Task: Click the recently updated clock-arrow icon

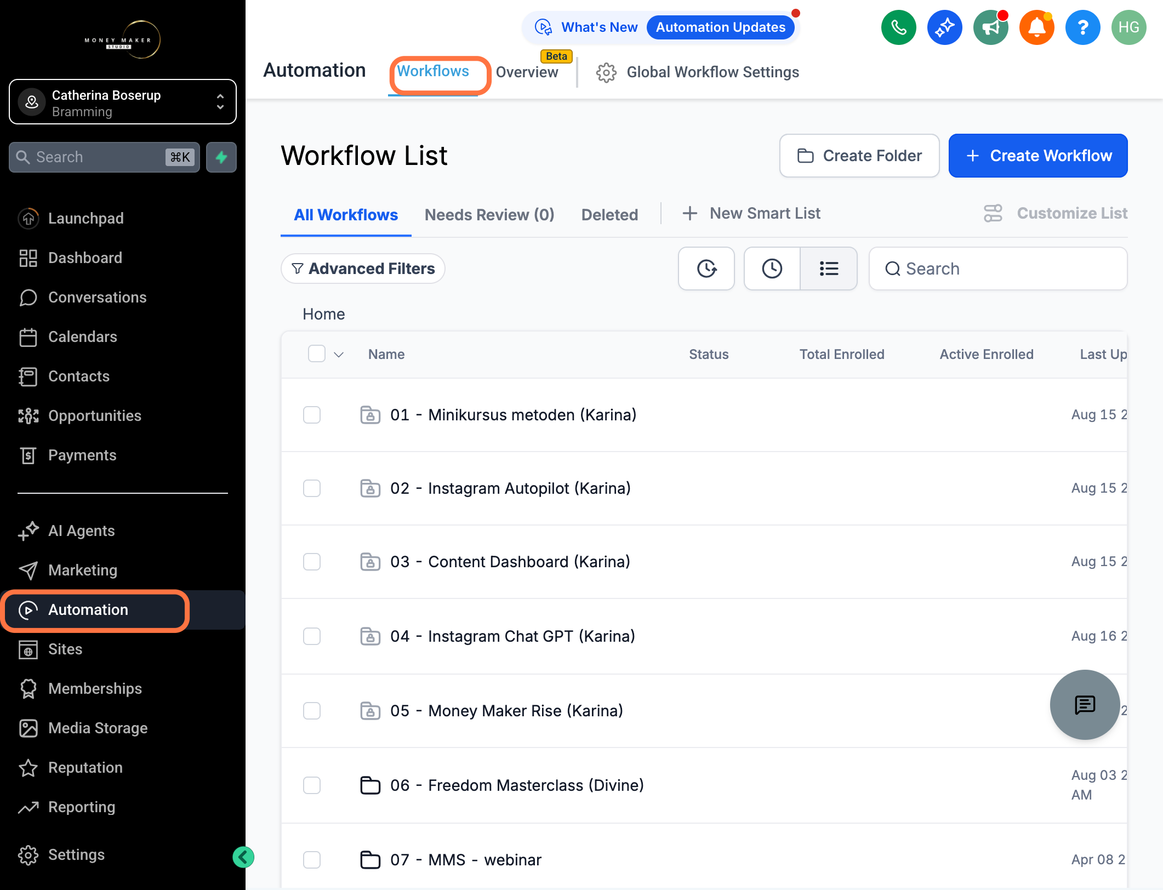Action: [x=706, y=269]
